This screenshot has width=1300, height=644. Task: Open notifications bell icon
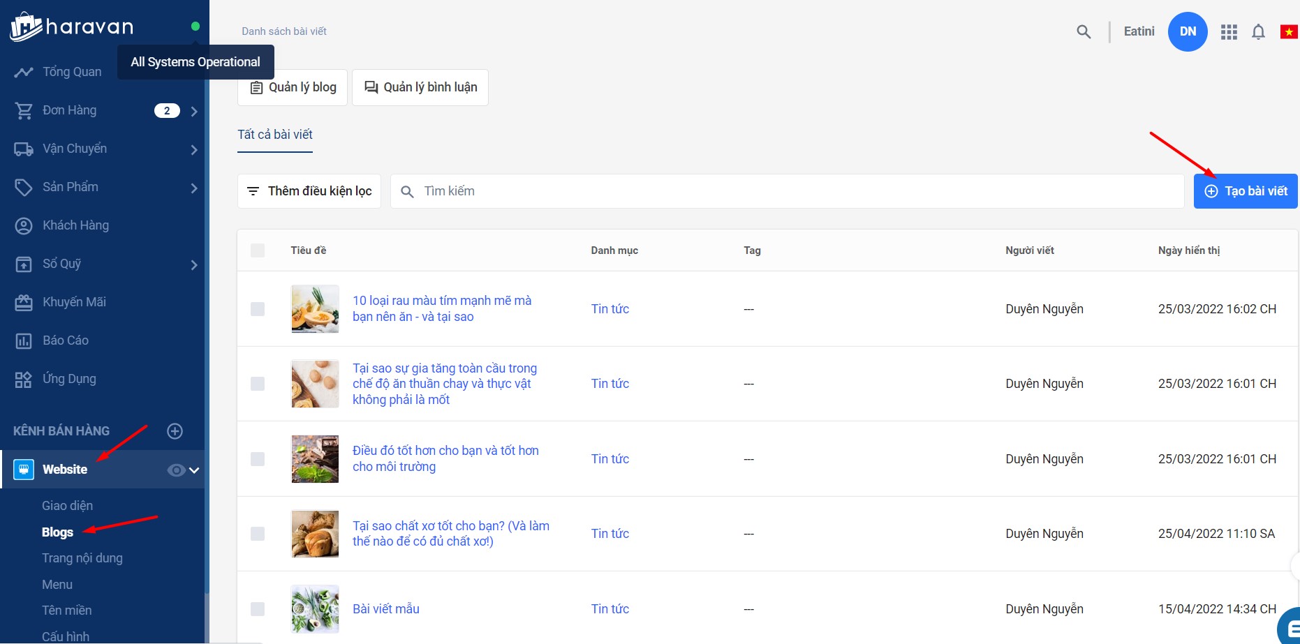1258,32
